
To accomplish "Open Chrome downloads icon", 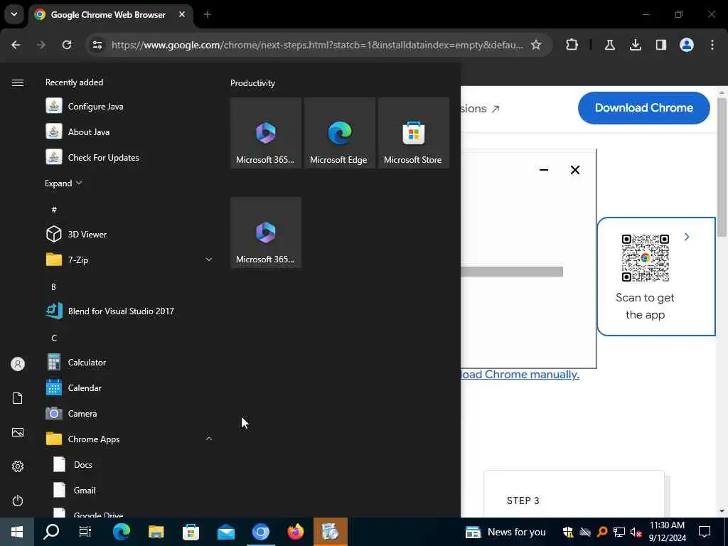I will click(635, 45).
